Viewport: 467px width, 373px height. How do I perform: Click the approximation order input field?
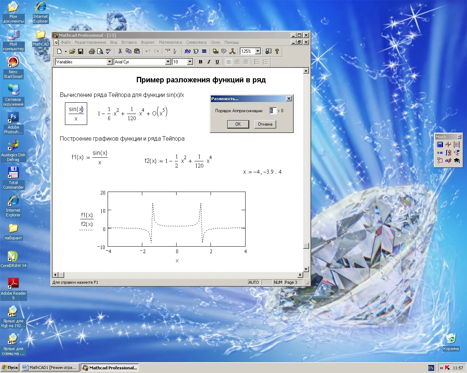tap(273, 111)
